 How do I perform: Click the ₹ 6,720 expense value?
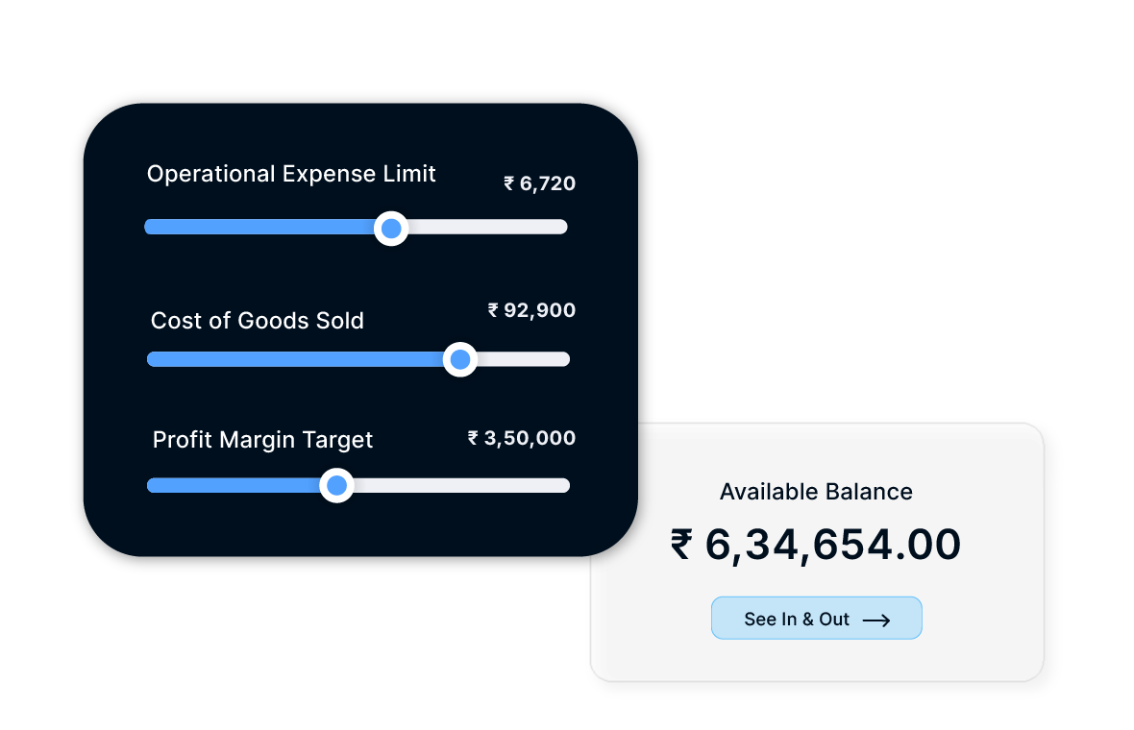point(539,183)
